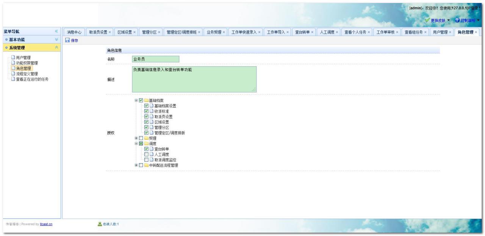This screenshot has width=485, height=236.
Task: Click the 在线人数 user icon in footer
Action: click(x=100, y=224)
